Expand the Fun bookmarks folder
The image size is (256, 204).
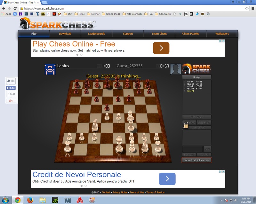click(148, 14)
